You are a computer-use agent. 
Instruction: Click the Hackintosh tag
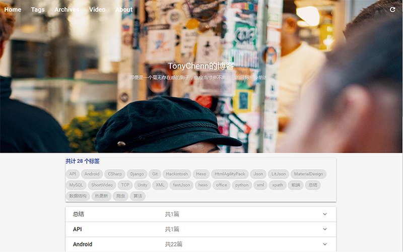tap(177, 174)
